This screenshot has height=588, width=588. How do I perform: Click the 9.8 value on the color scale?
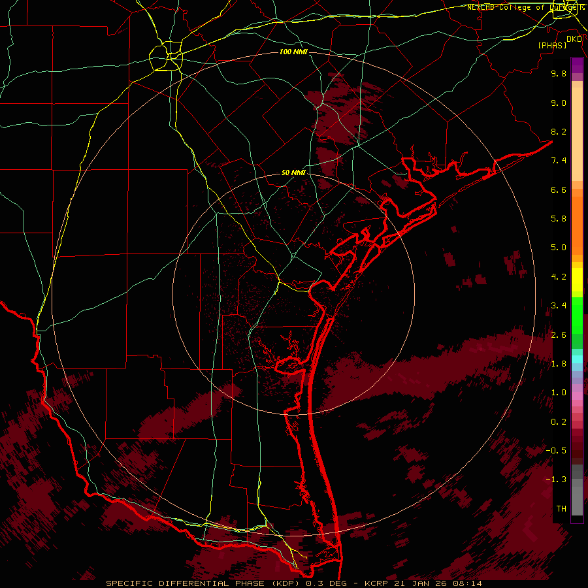[559, 73]
